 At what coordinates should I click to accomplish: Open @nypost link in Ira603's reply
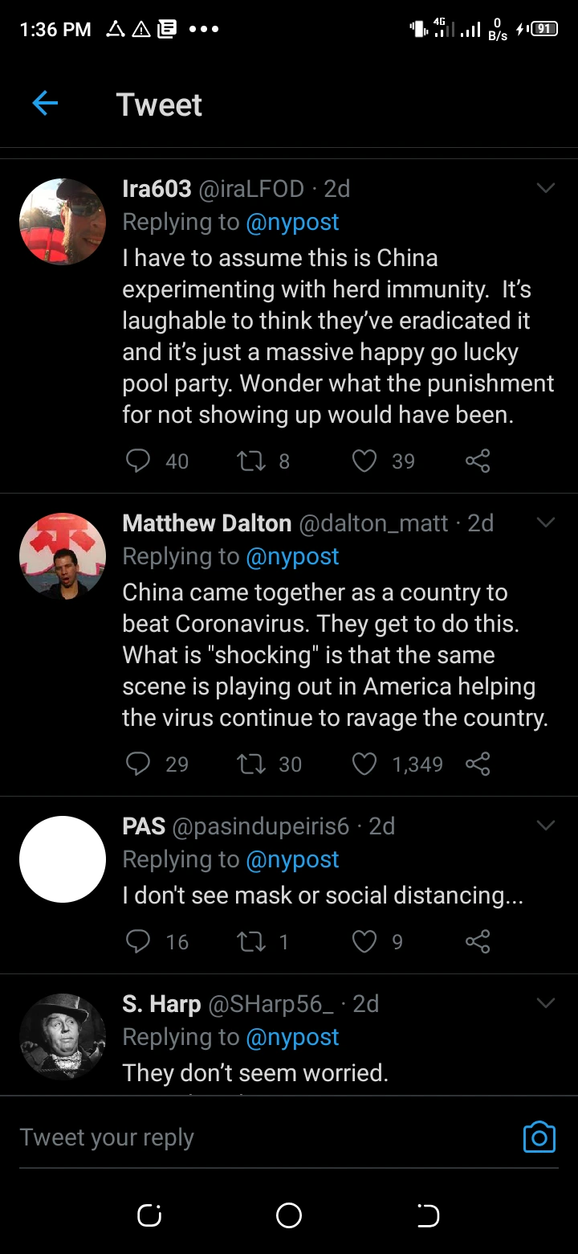click(x=292, y=222)
